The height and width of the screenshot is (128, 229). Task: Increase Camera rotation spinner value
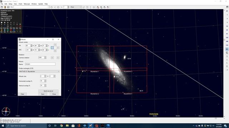click(x=45, y=57)
